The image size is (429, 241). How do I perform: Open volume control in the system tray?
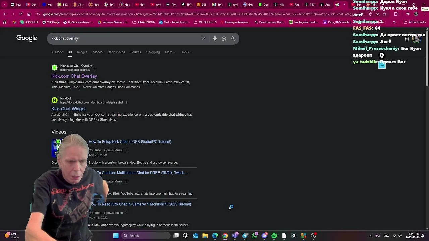[x=400, y=236]
